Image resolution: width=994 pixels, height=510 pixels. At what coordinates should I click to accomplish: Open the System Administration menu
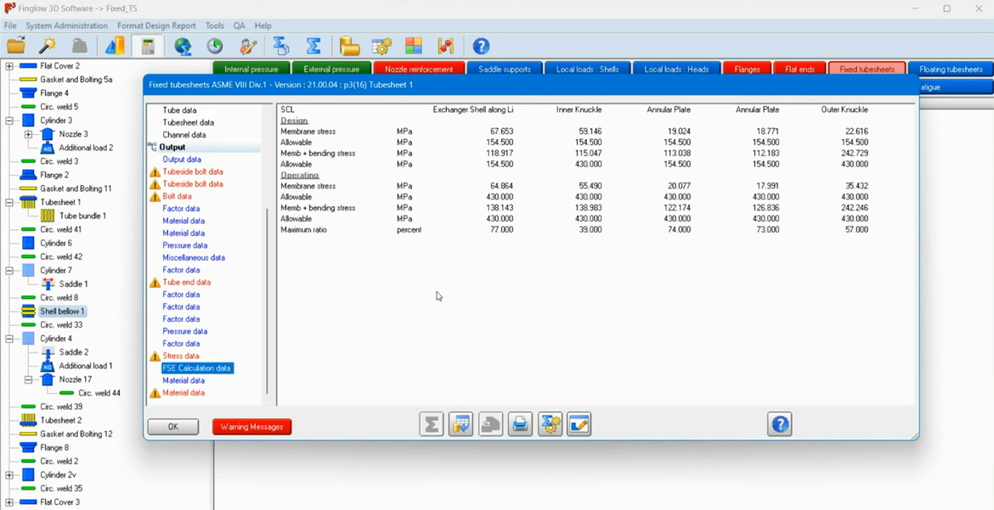pos(66,25)
